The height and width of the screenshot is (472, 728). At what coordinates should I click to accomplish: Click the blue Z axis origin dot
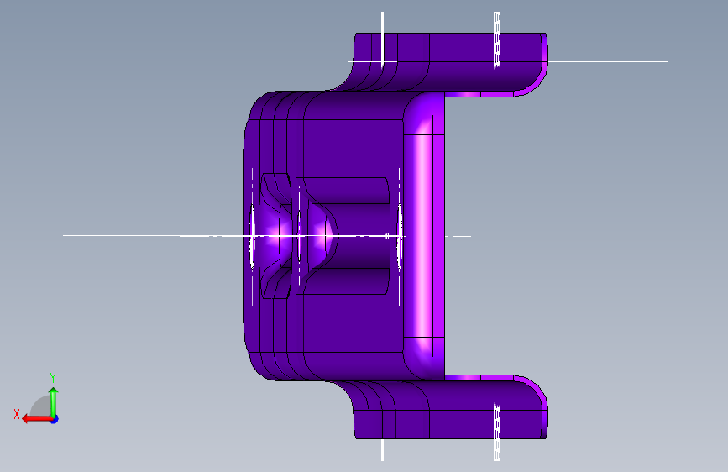pyautogui.click(x=55, y=419)
